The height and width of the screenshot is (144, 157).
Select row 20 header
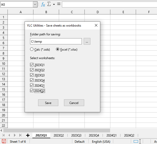4,115
